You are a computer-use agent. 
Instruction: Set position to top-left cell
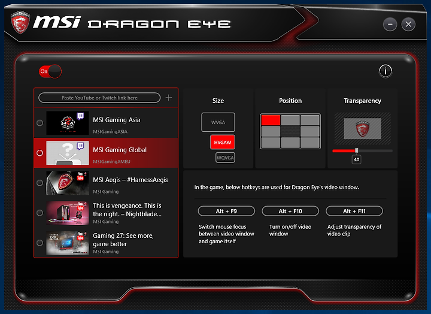coord(271,120)
